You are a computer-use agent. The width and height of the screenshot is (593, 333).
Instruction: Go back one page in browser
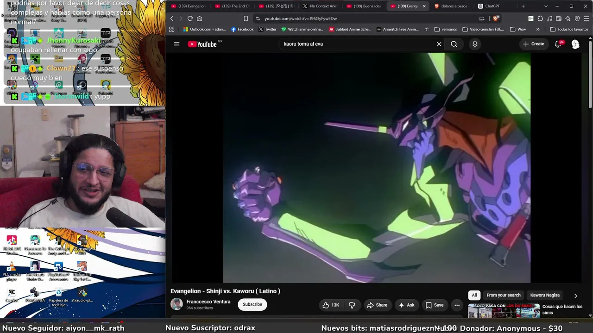(171, 18)
